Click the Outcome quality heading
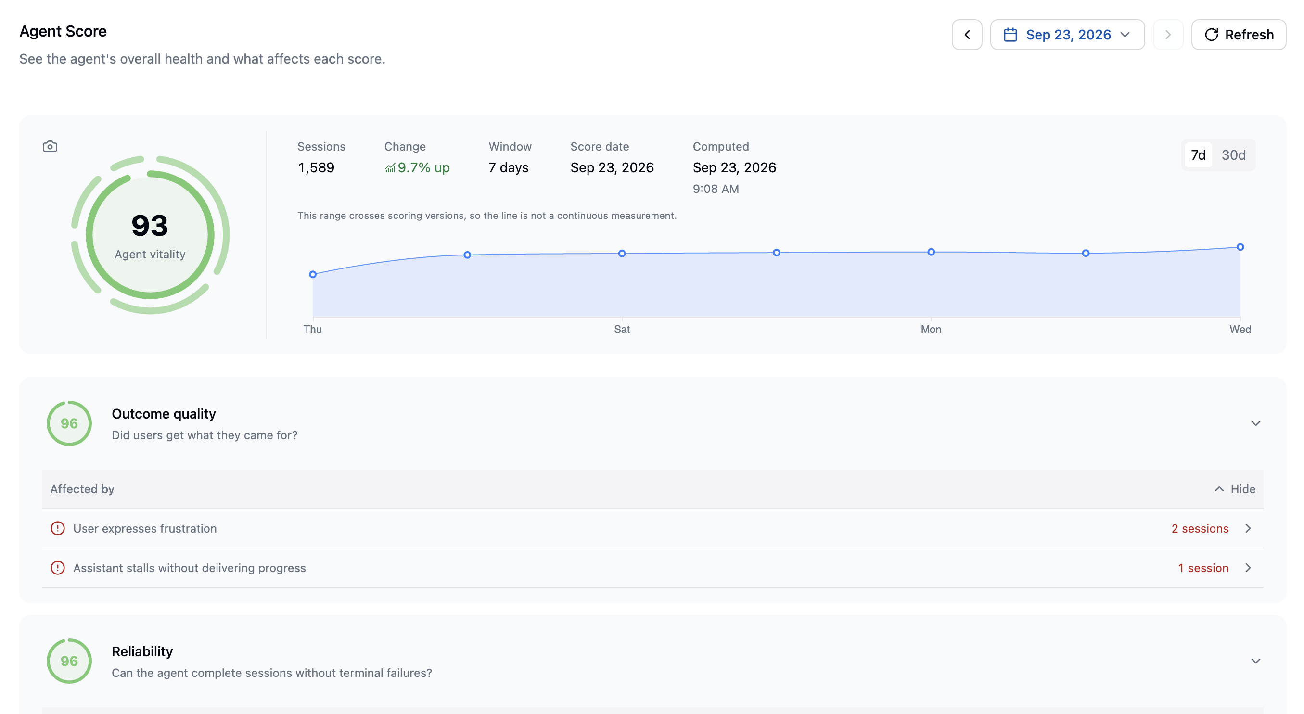Viewport: 1304px width, 714px height. coord(164,413)
